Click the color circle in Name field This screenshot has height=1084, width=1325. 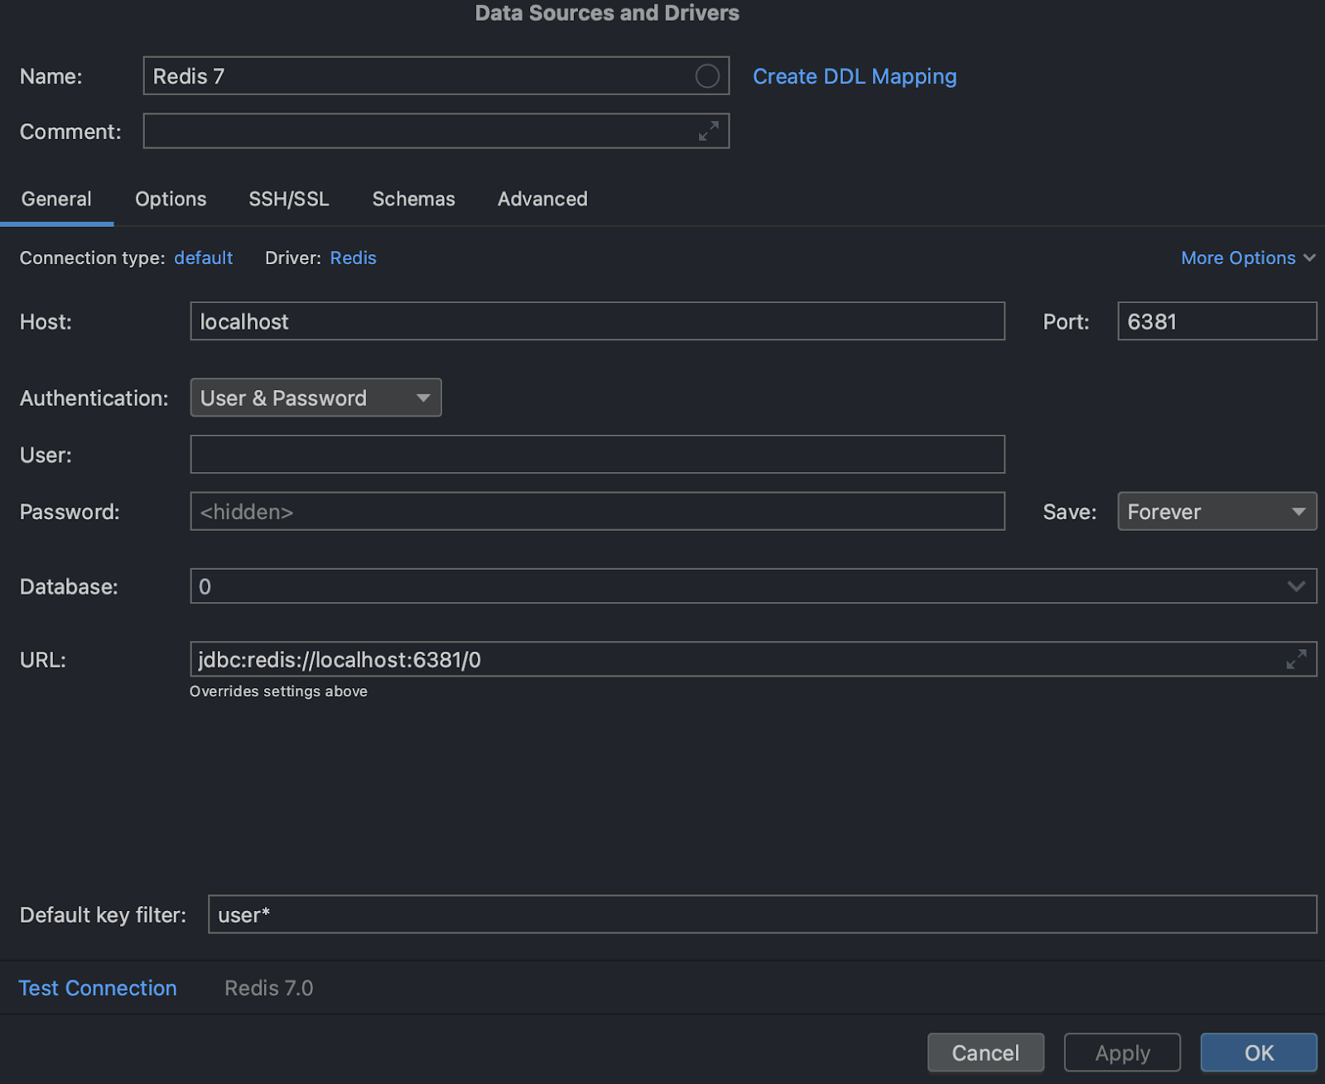[706, 76]
